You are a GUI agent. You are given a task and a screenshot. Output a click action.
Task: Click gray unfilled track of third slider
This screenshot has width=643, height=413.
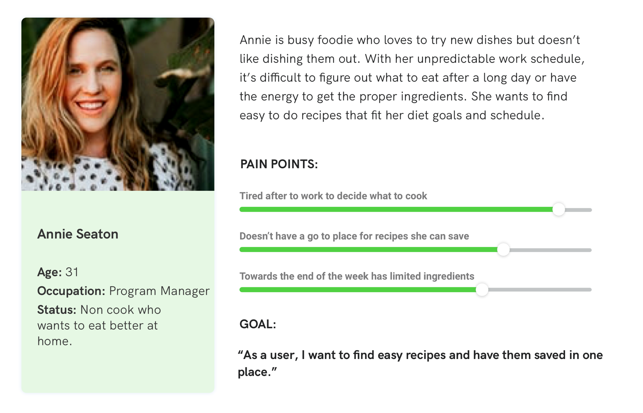click(540, 290)
